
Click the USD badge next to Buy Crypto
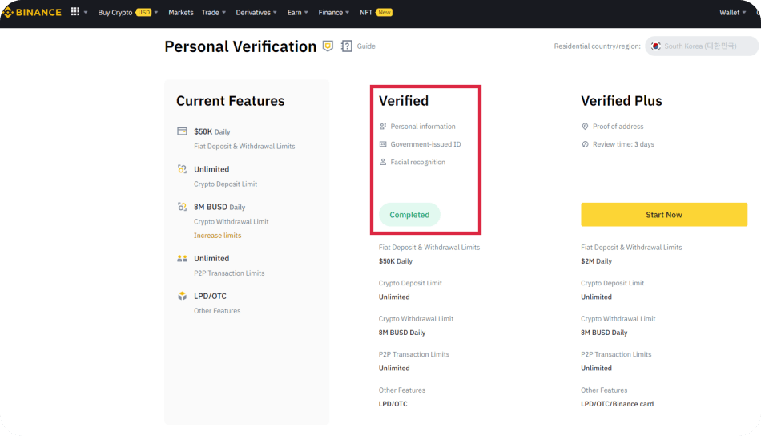coord(143,12)
